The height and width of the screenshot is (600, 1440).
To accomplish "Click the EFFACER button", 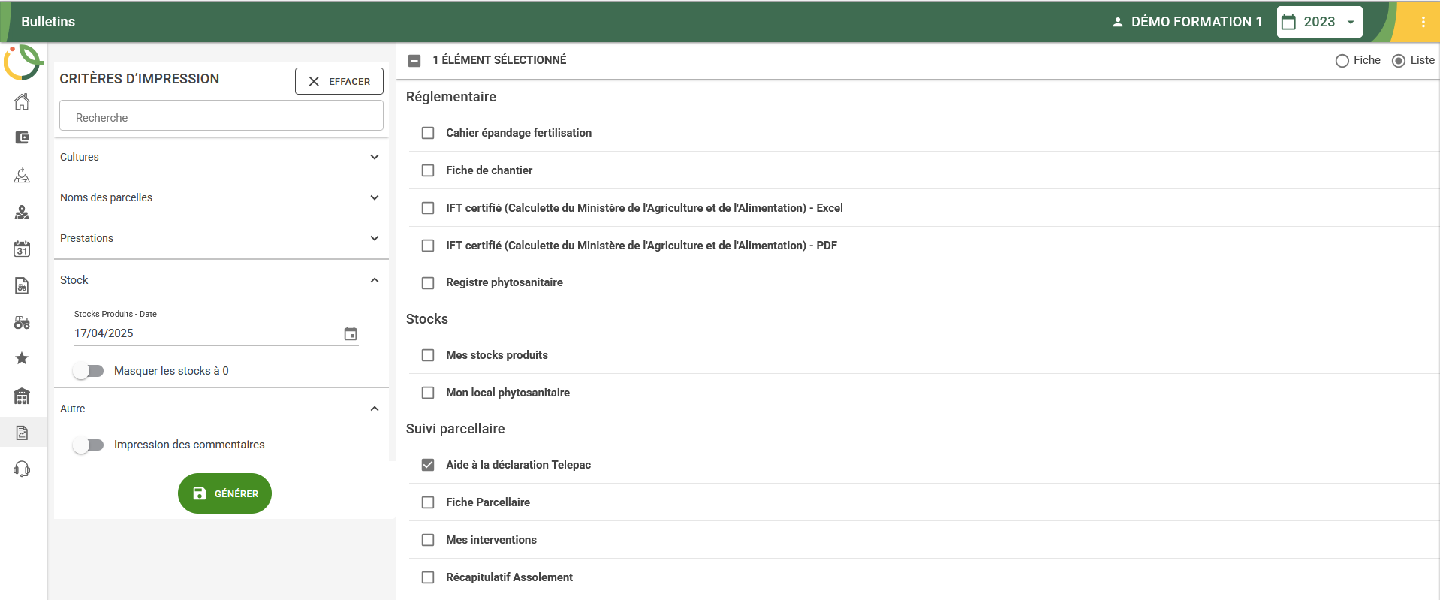I will tap(339, 81).
